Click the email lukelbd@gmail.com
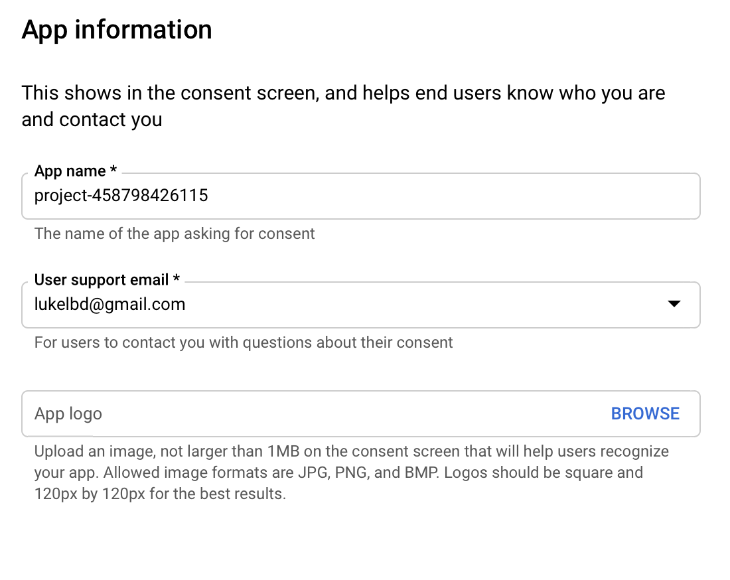The width and height of the screenshot is (730, 580). (x=110, y=304)
